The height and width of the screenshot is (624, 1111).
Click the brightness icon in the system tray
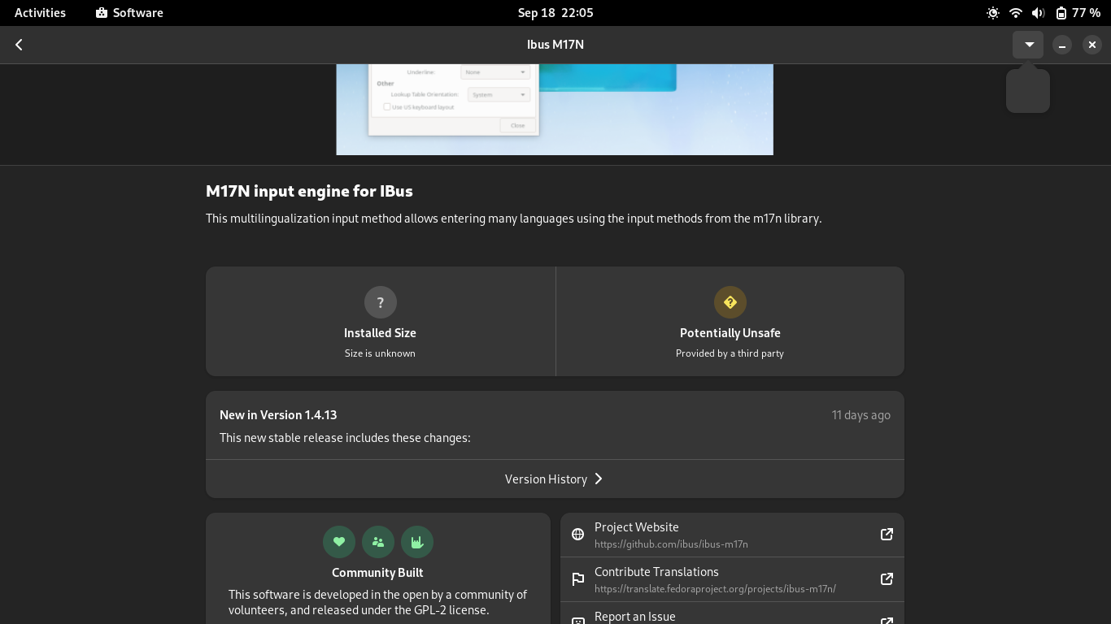pyautogui.click(x=993, y=13)
